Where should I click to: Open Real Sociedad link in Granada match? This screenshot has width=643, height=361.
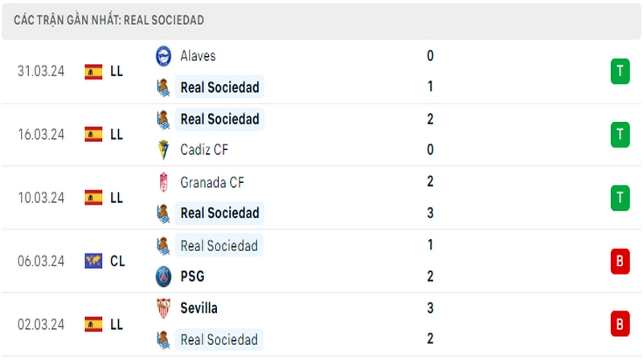tap(219, 213)
